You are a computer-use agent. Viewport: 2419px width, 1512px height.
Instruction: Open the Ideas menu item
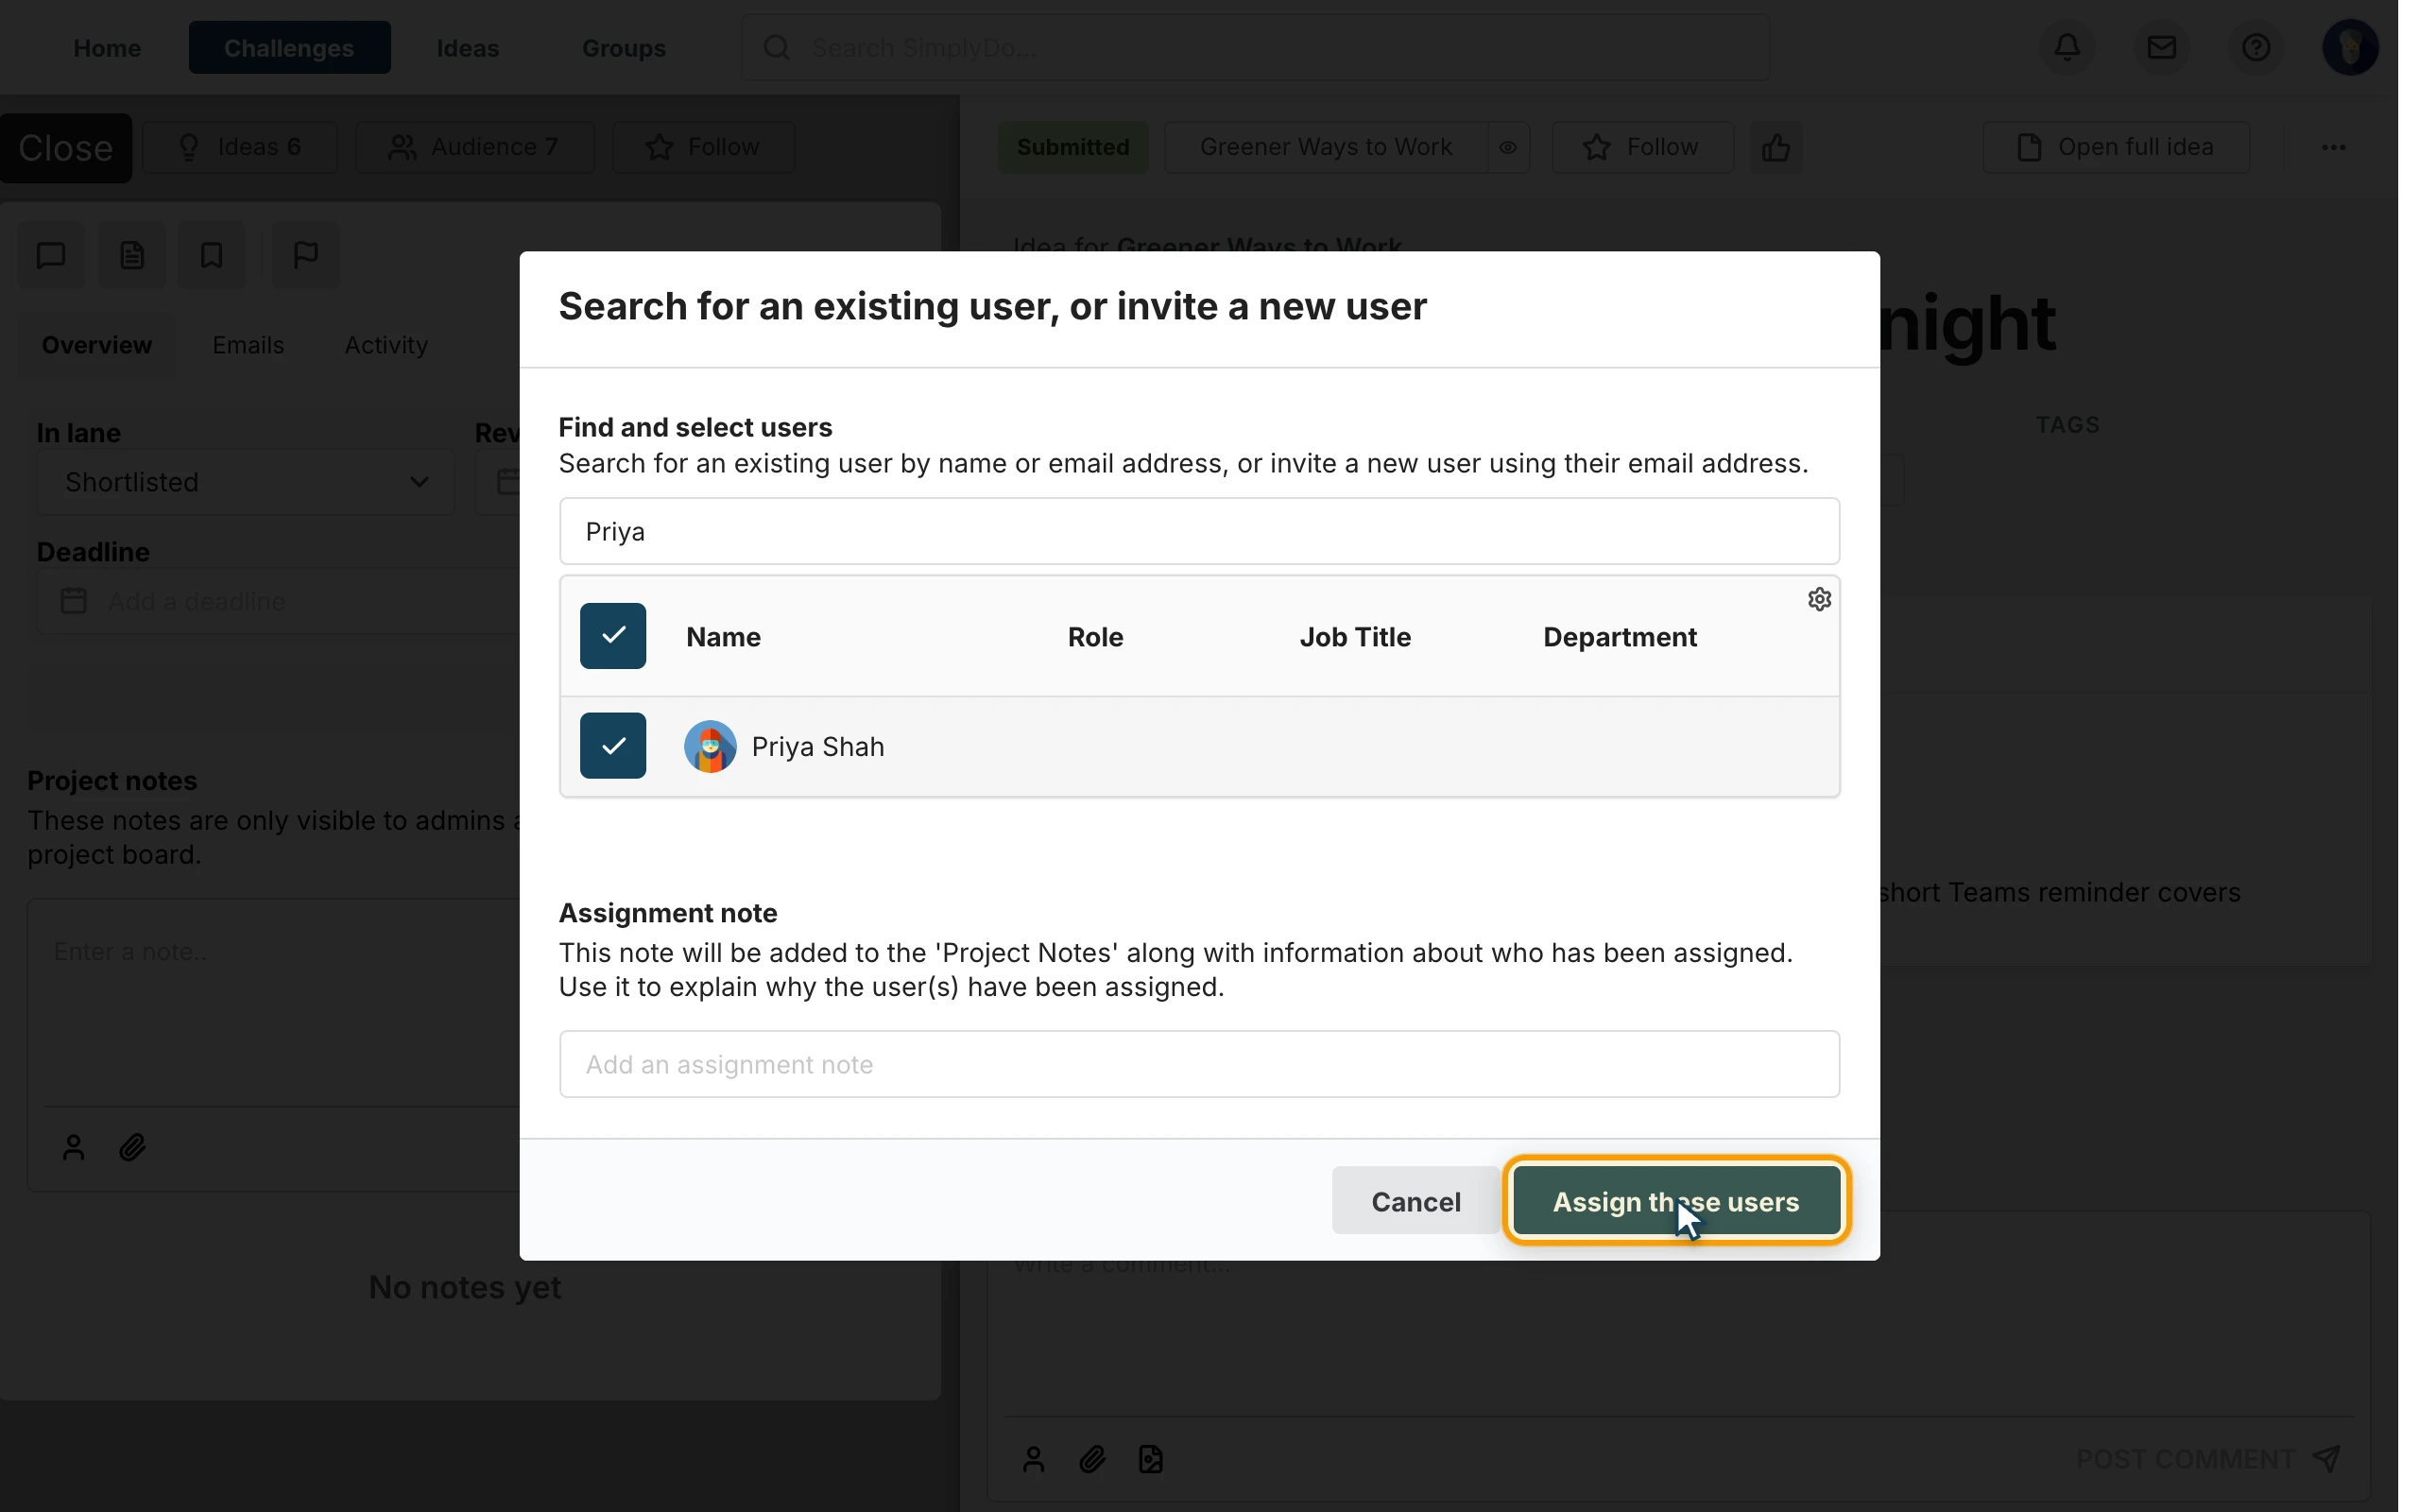click(468, 47)
